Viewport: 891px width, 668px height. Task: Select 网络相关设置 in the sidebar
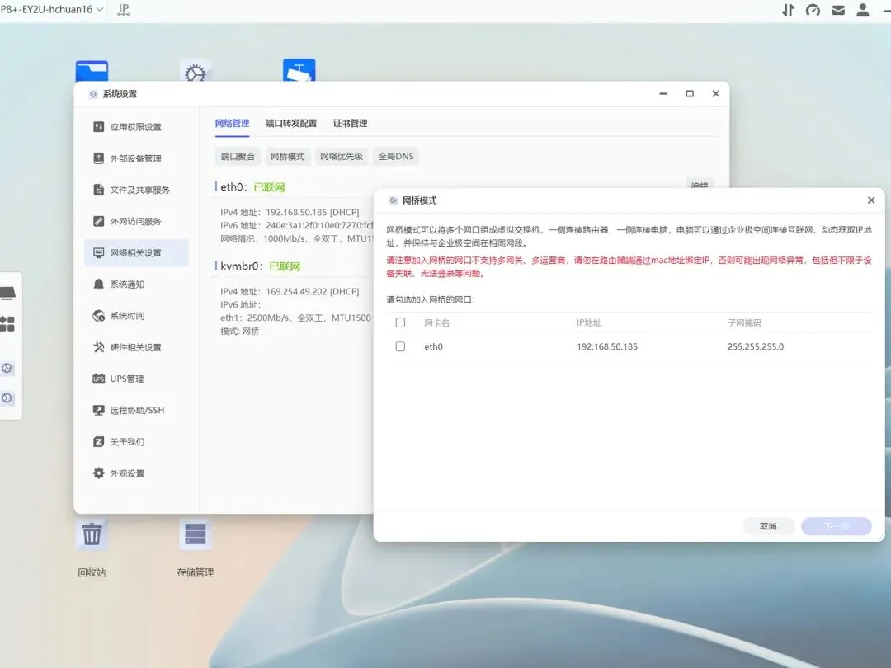tap(136, 253)
